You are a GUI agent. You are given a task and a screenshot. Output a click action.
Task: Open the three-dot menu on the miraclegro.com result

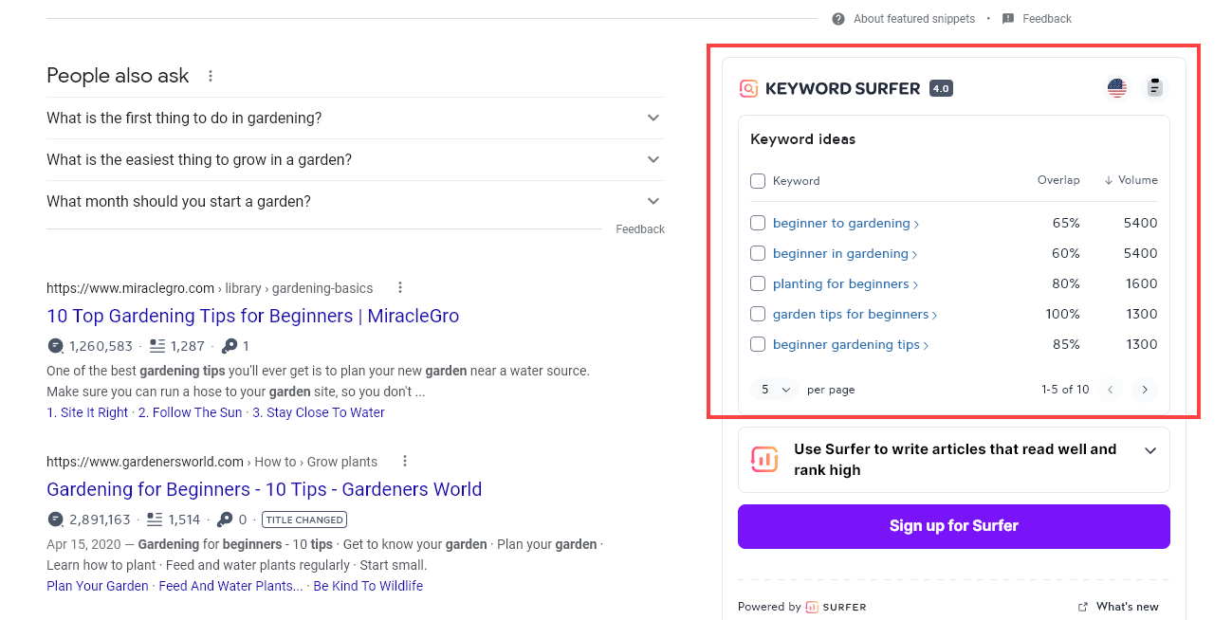[399, 286]
